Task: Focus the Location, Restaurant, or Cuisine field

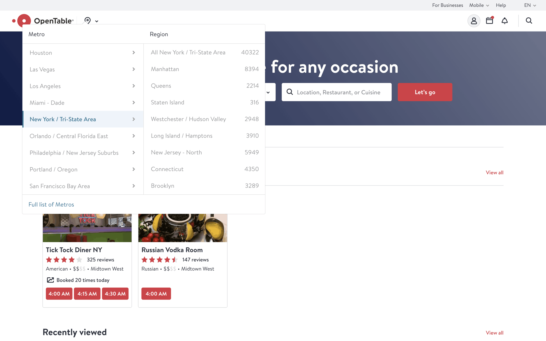Action: 337,92
